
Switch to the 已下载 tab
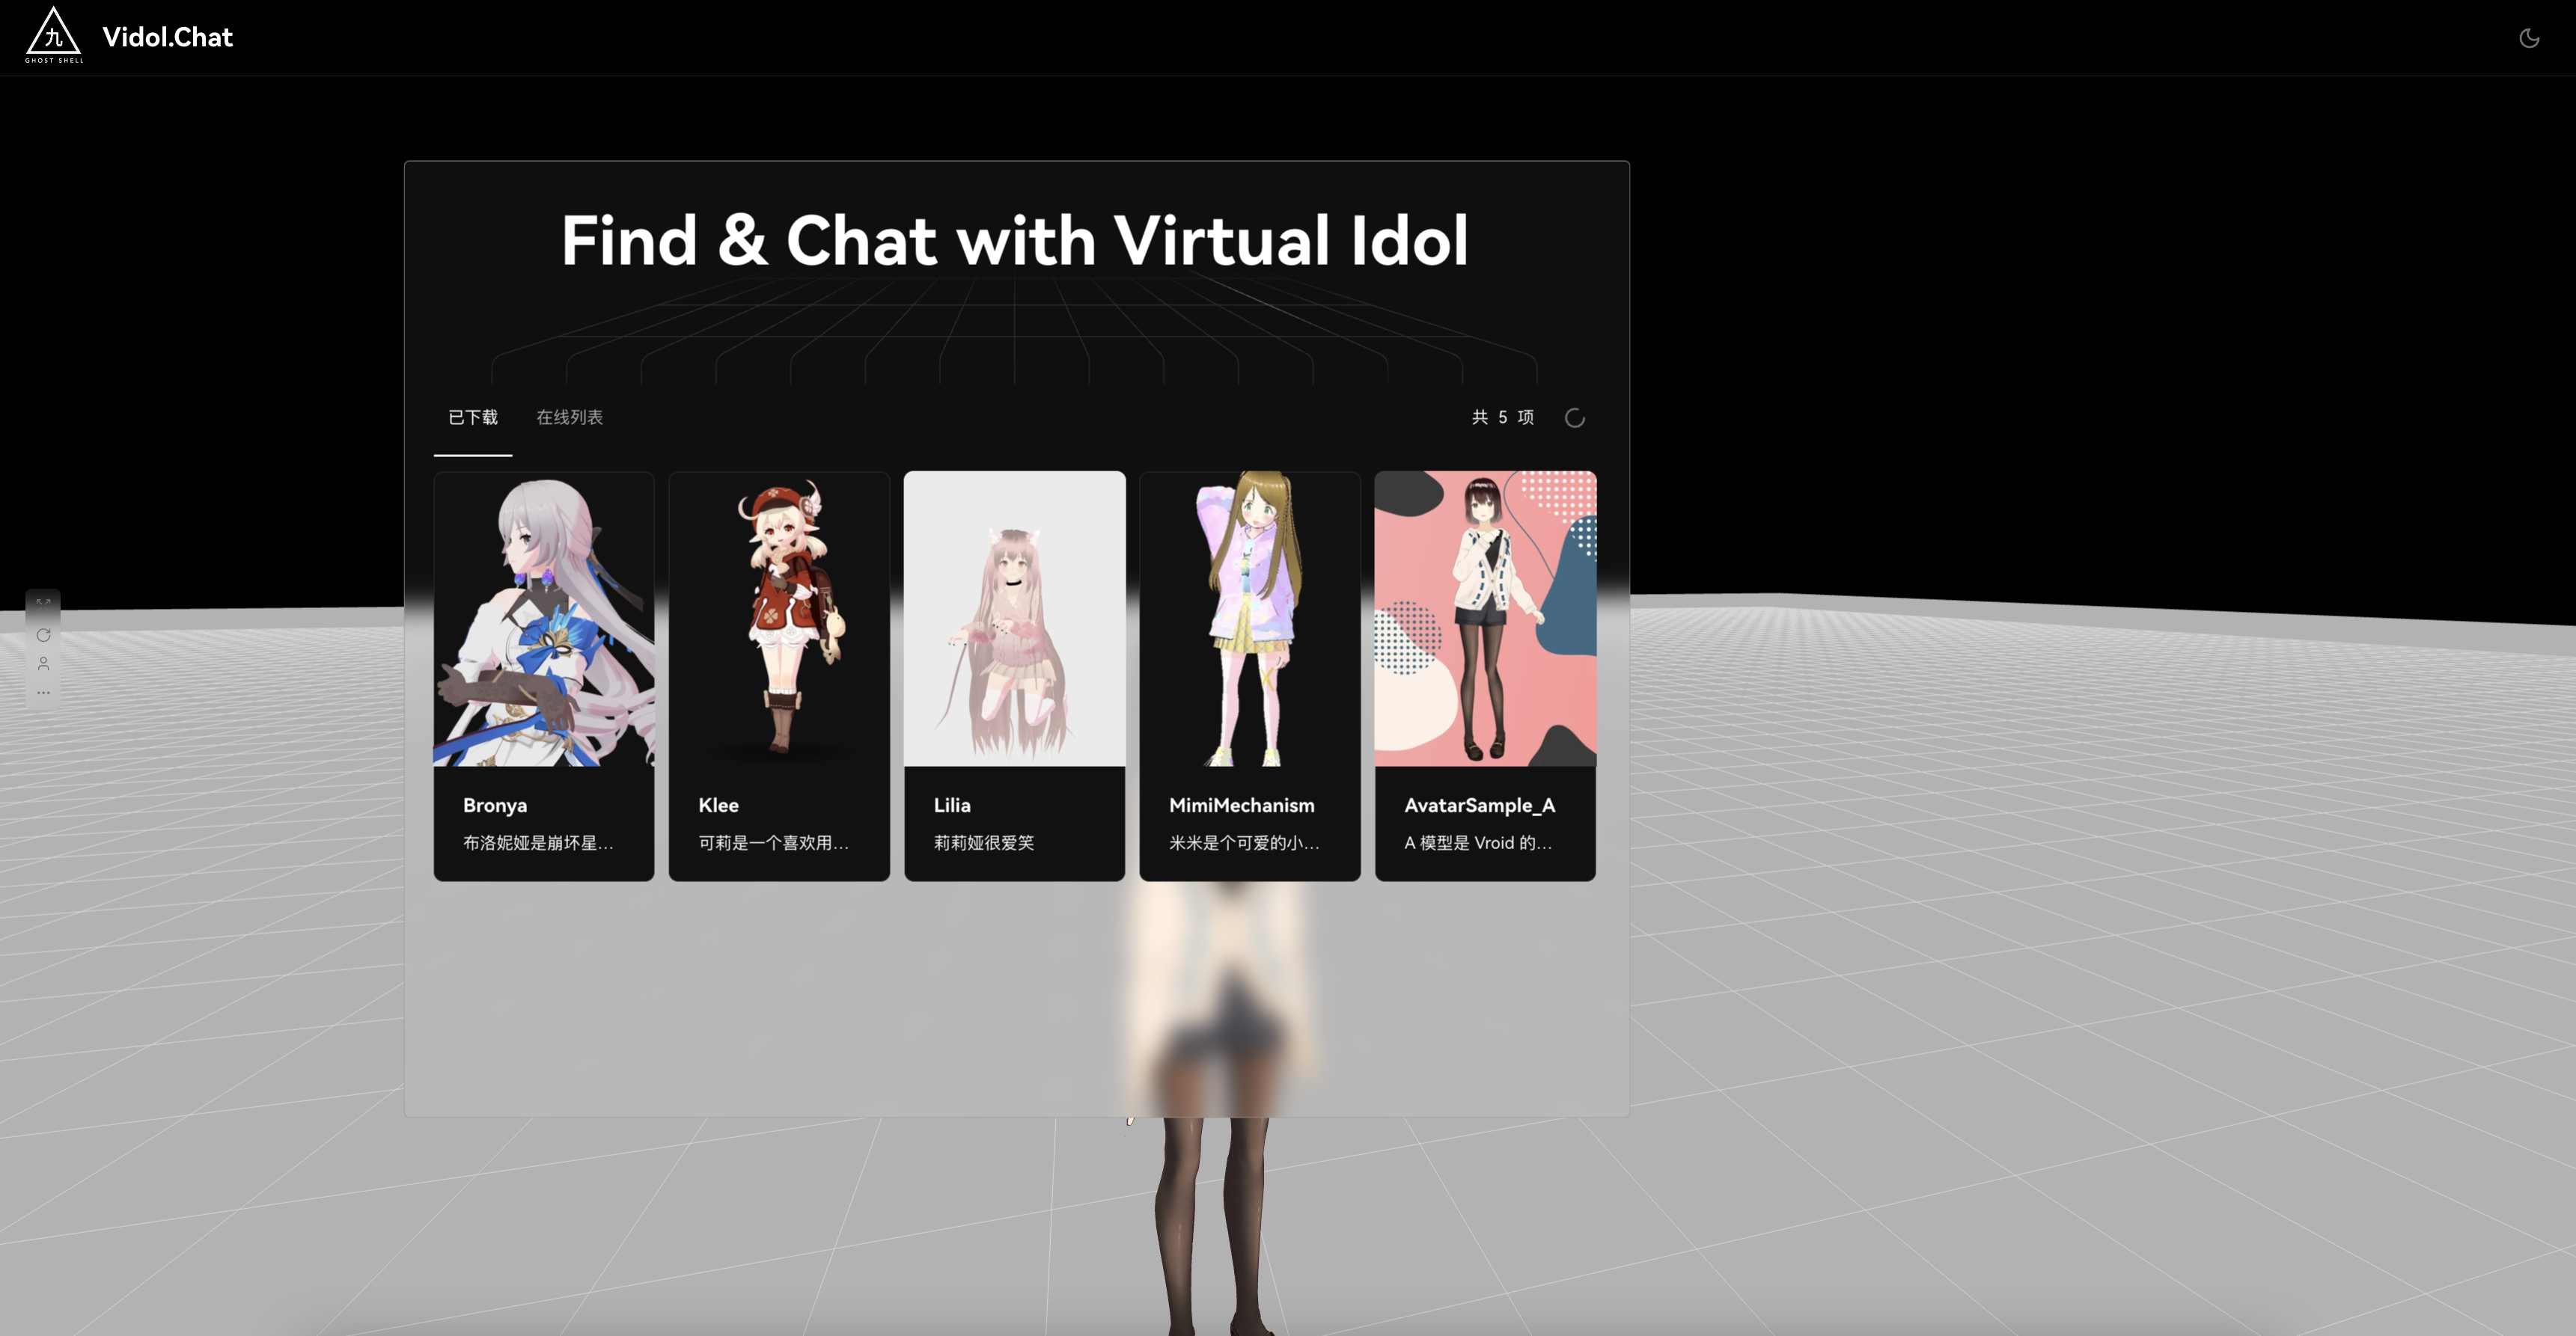tap(473, 417)
